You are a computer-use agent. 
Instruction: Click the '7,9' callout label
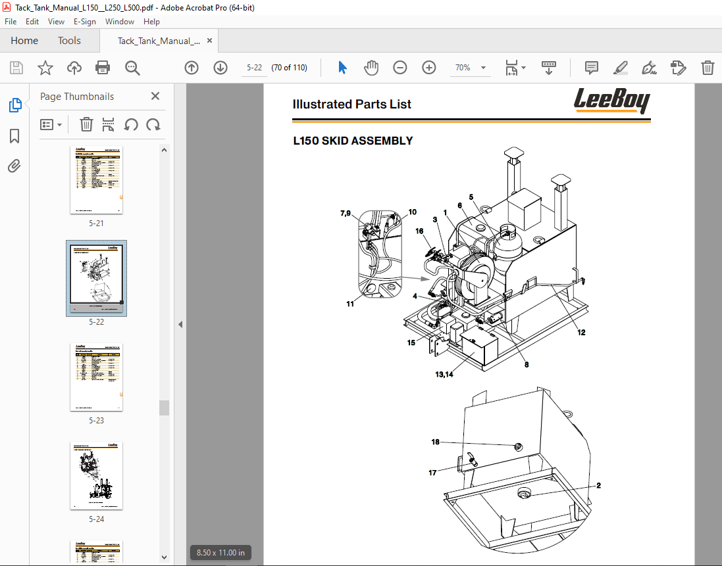[x=346, y=213]
